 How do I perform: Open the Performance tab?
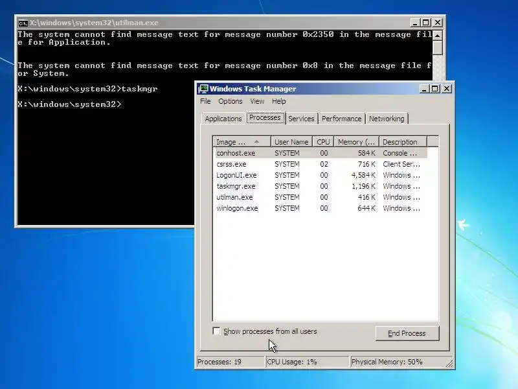pos(342,119)
